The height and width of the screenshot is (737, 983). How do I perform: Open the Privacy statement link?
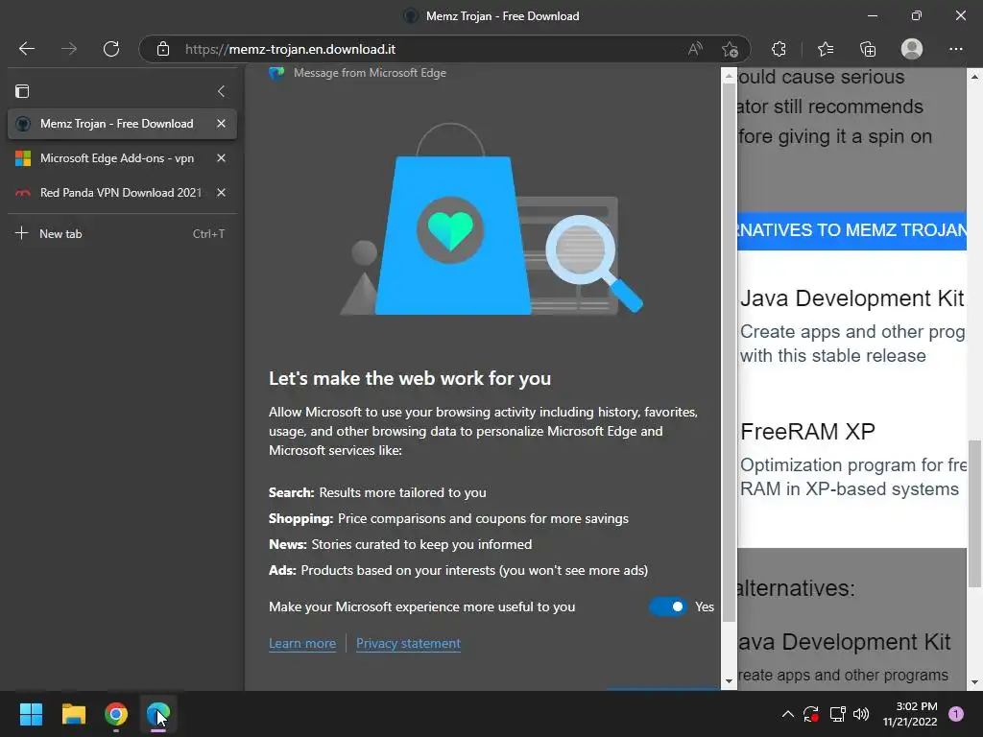click(x=408, y=644)
